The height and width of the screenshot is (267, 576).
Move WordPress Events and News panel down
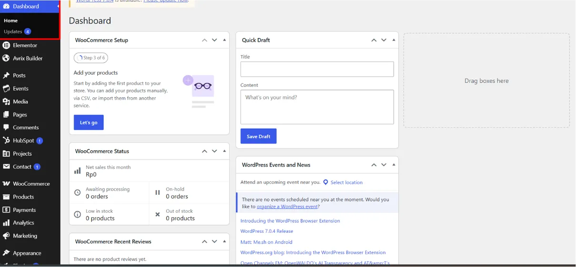384,165
